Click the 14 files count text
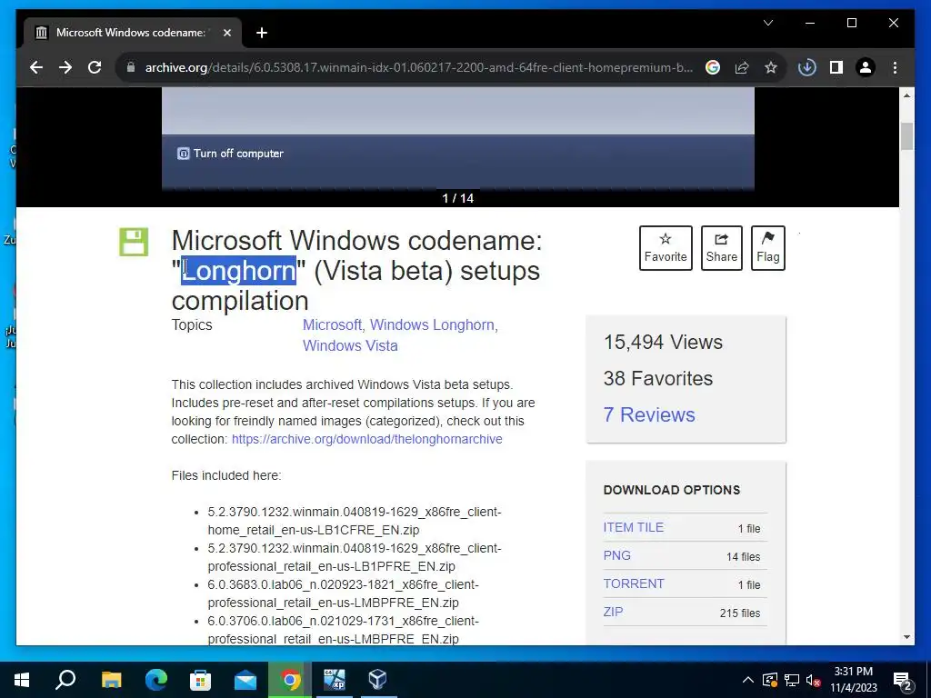The image size is (931, 698). click(x=743, y=557)
